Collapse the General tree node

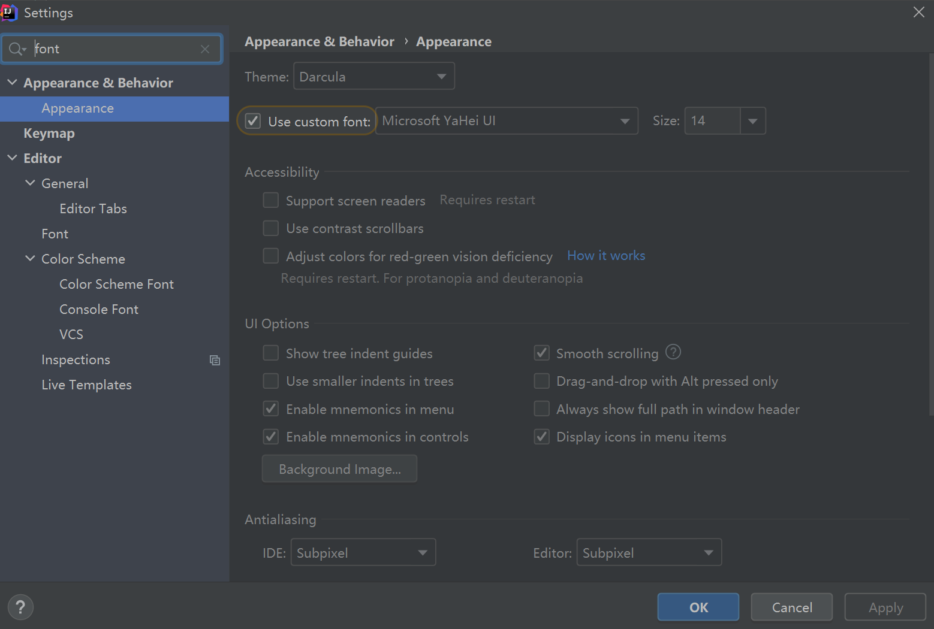(x=30, y=183)
